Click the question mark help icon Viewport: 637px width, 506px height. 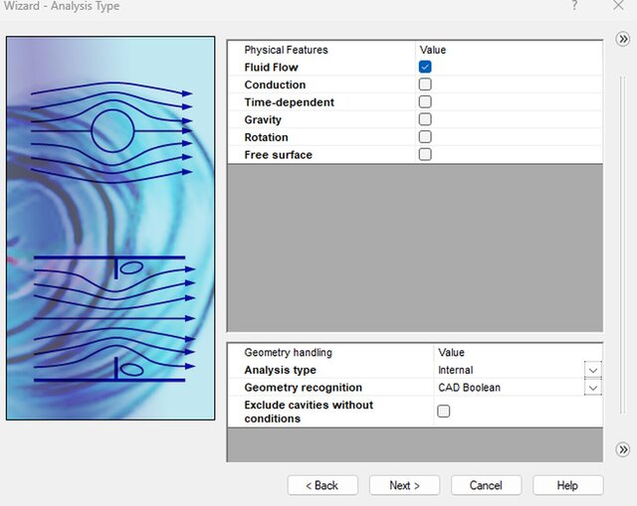[x=574, y=6]
